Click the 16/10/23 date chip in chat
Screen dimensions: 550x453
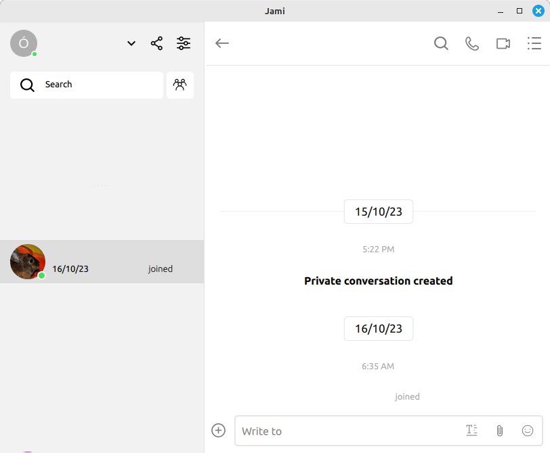pos(379,329)
